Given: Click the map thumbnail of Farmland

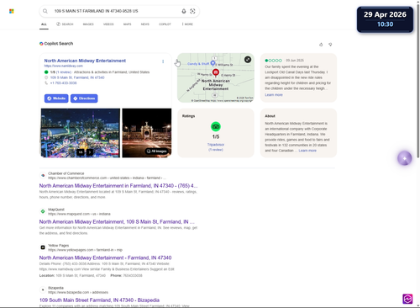Looking at the screenshot, I should (x=216, y=77).
